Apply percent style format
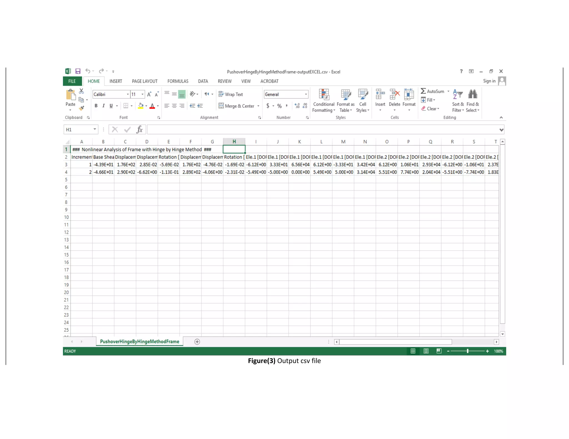 pos(279,106)
